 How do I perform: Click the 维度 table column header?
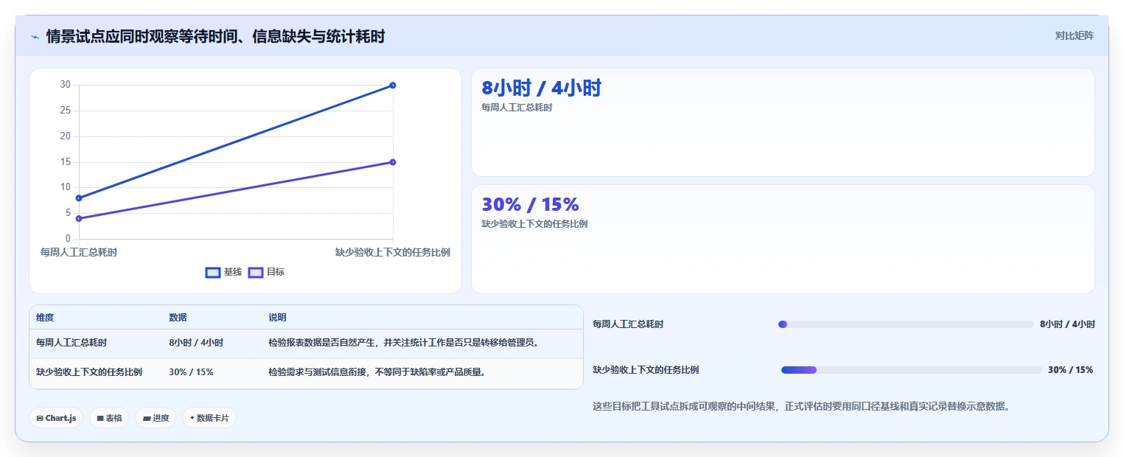(x=45, y=318)
